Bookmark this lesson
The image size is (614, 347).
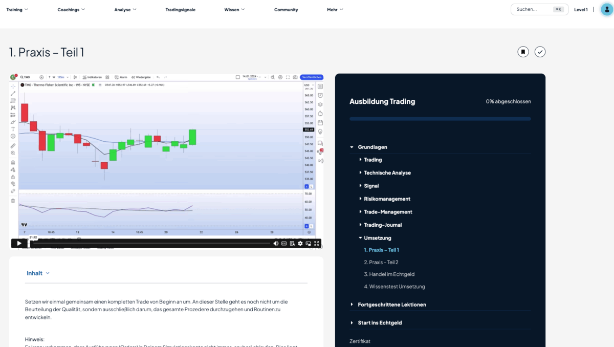523,52
